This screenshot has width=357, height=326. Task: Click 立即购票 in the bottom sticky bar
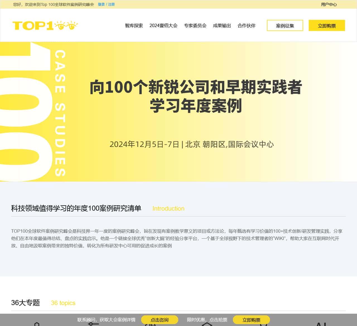click(x=251, y=320)
